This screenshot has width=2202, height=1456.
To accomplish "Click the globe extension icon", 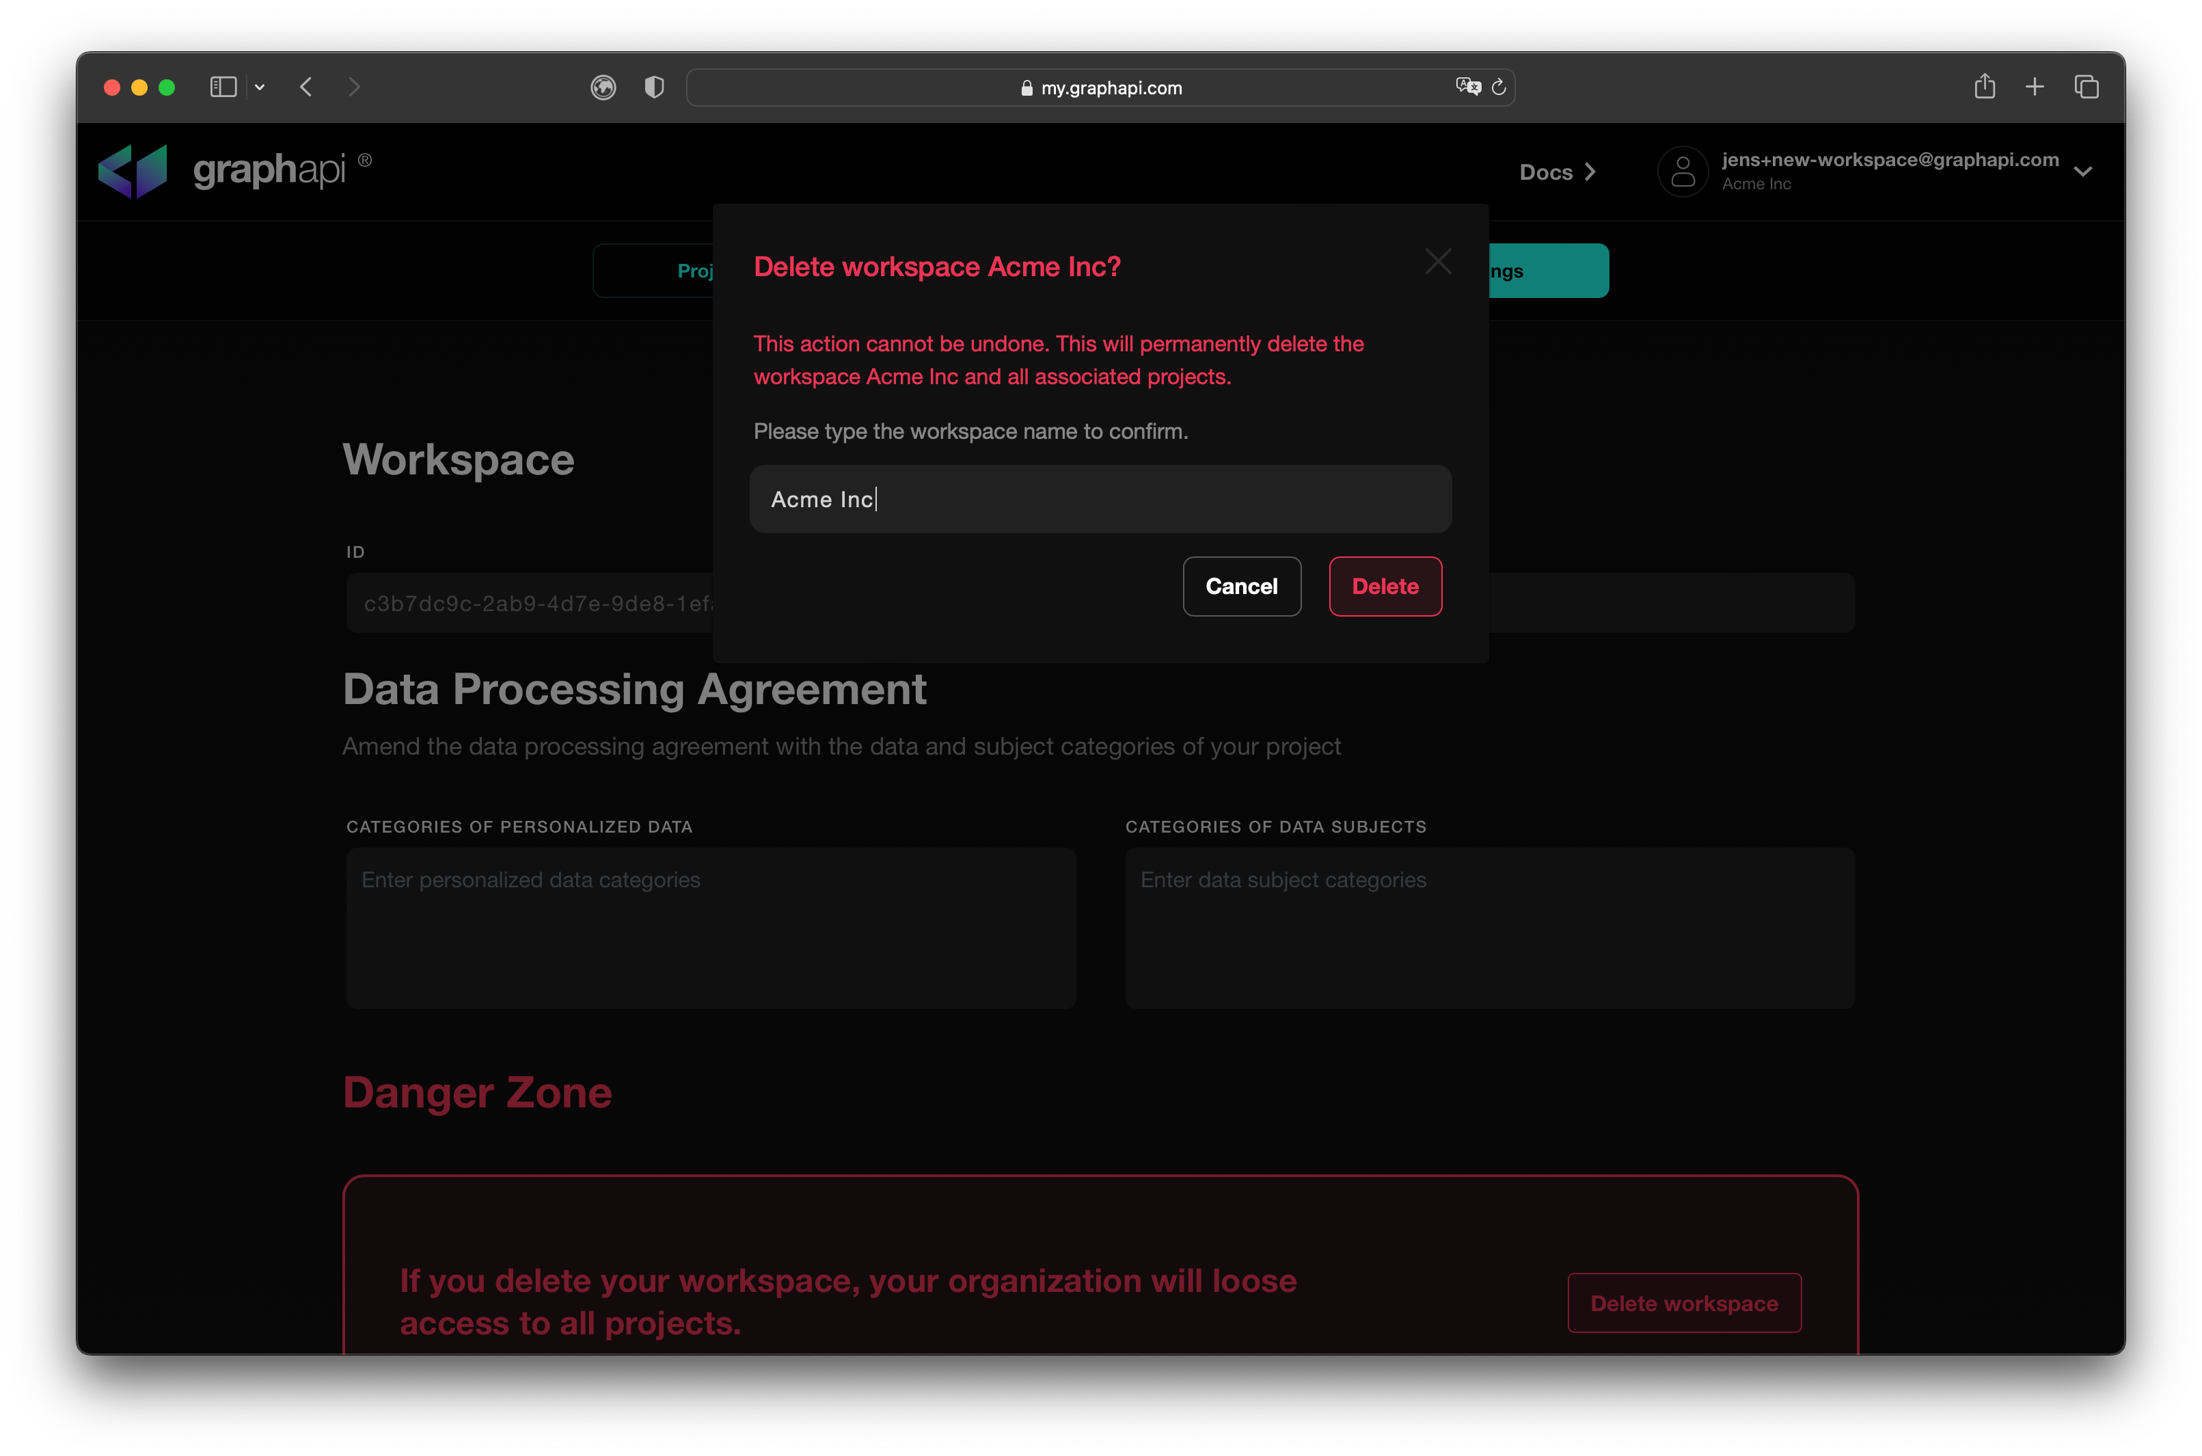I will tap(603, 87).
